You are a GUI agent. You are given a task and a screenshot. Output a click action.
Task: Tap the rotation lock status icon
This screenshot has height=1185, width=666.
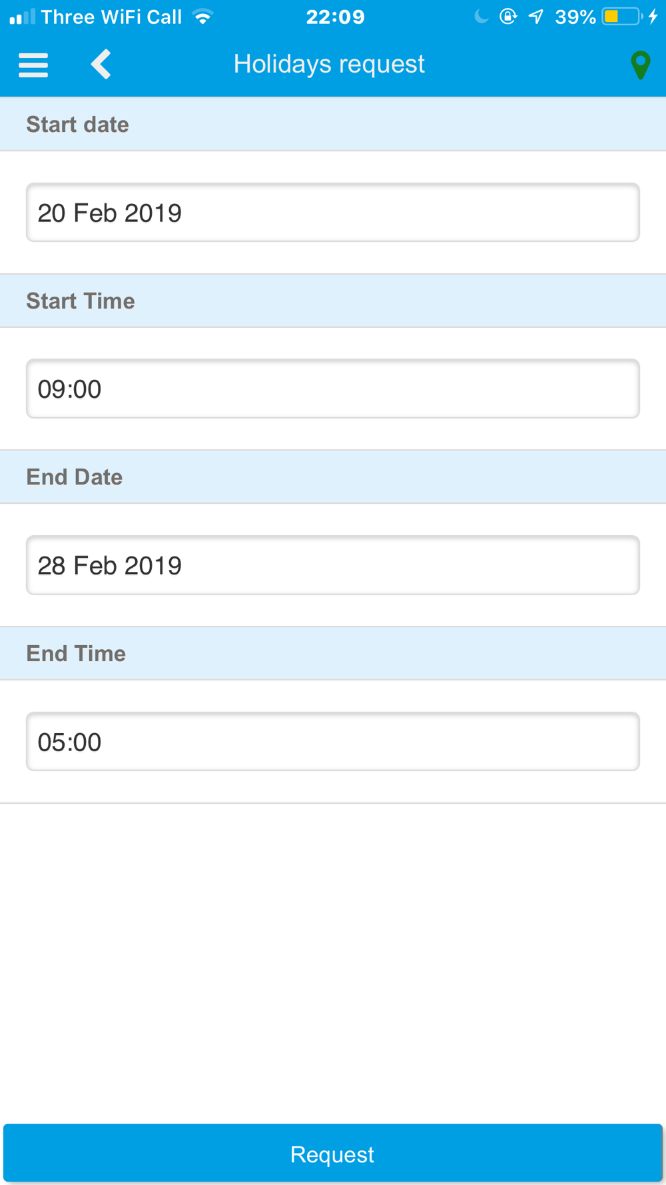tap(508, 17)
